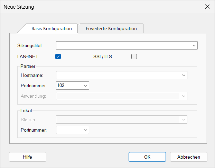Close the Neue Sitzung dialog window

pyautogui.click(x=207, y=7)
